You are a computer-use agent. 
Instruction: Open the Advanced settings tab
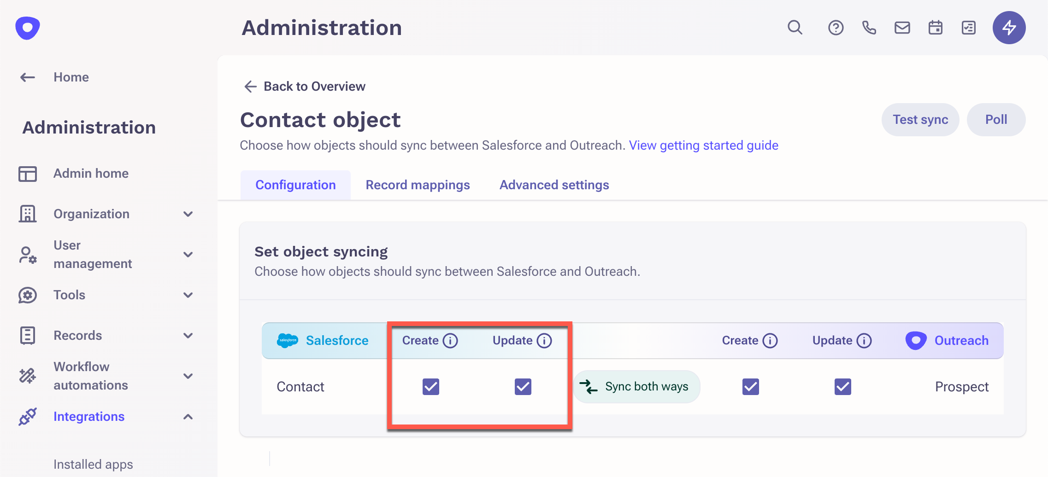554,185
